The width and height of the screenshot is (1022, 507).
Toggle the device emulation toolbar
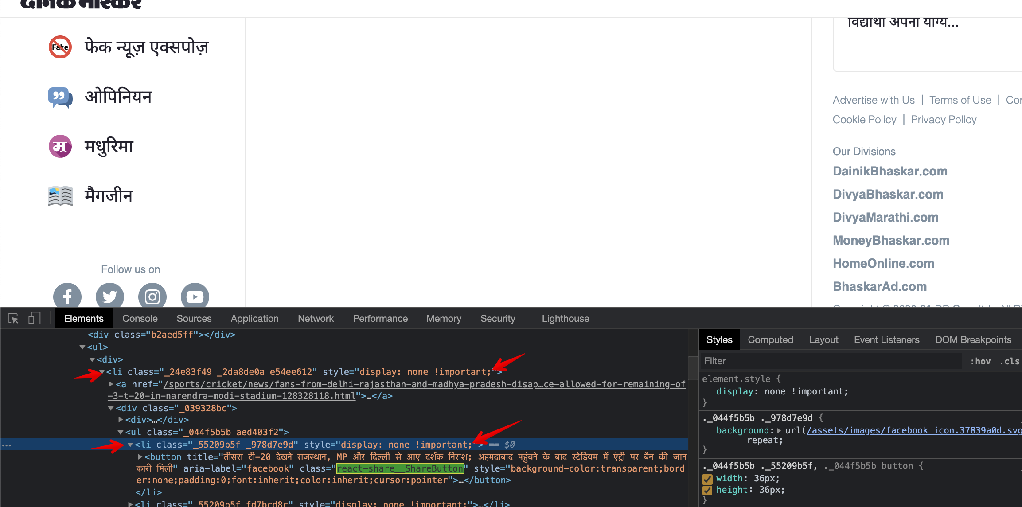[34, 318]
